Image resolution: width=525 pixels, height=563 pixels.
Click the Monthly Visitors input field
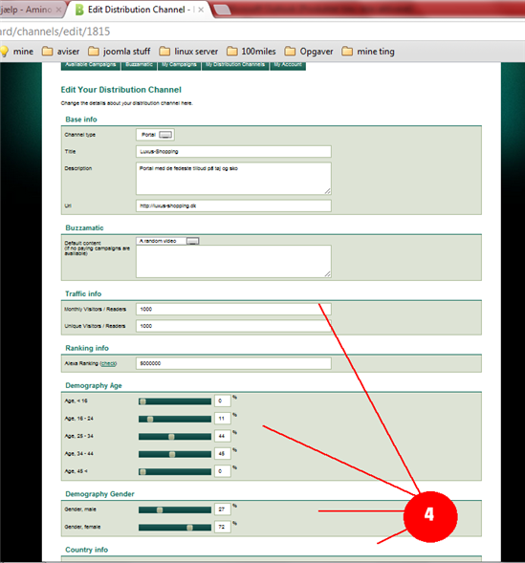tap(233, 309)
